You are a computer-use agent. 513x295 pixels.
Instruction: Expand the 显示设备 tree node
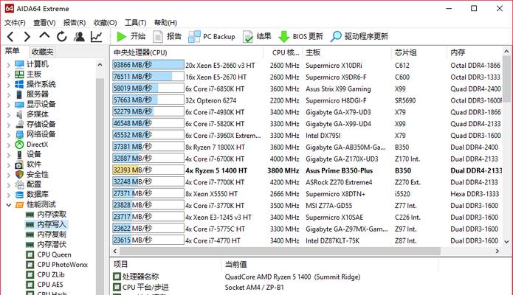[9, 105]
